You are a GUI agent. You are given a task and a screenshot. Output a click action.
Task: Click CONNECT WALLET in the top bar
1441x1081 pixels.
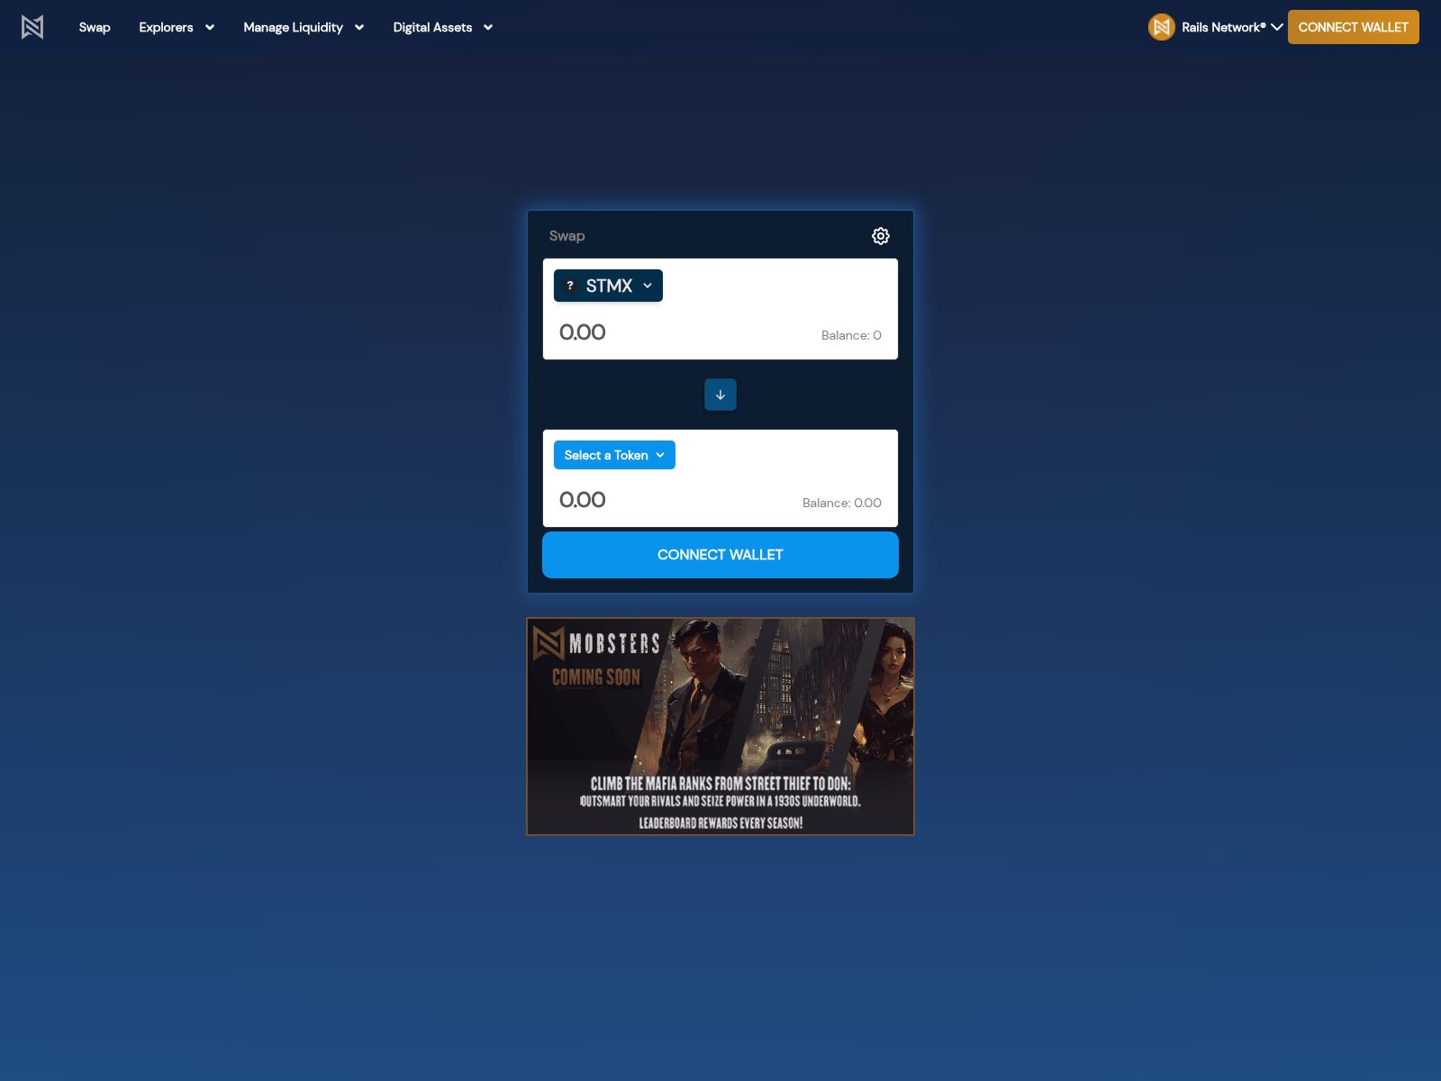click(1353, 27)
